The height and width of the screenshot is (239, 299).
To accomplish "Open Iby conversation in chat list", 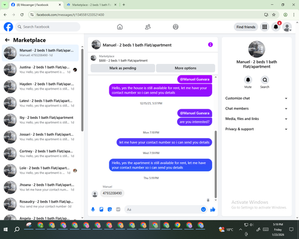I will click(40, 120).
